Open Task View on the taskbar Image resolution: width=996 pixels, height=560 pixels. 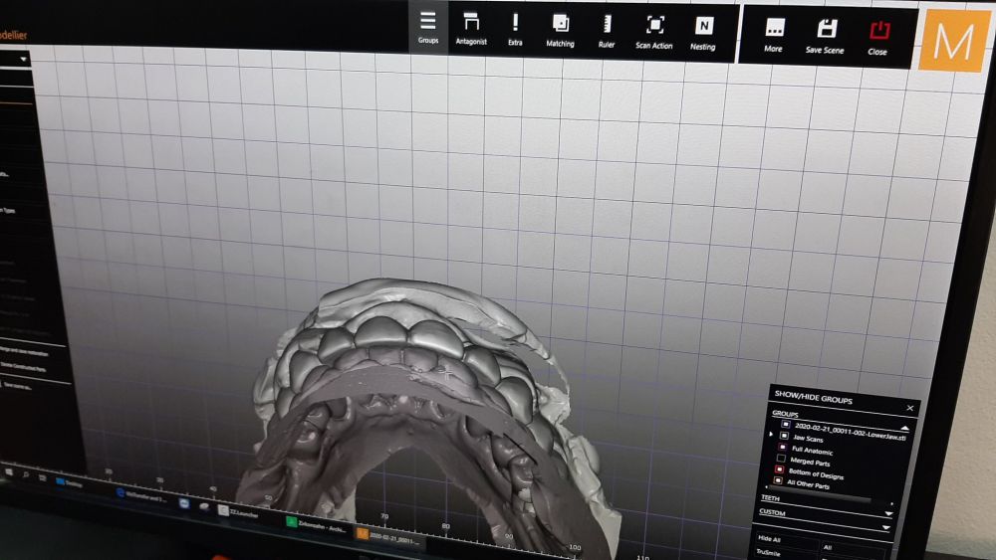tap(42, 477)
